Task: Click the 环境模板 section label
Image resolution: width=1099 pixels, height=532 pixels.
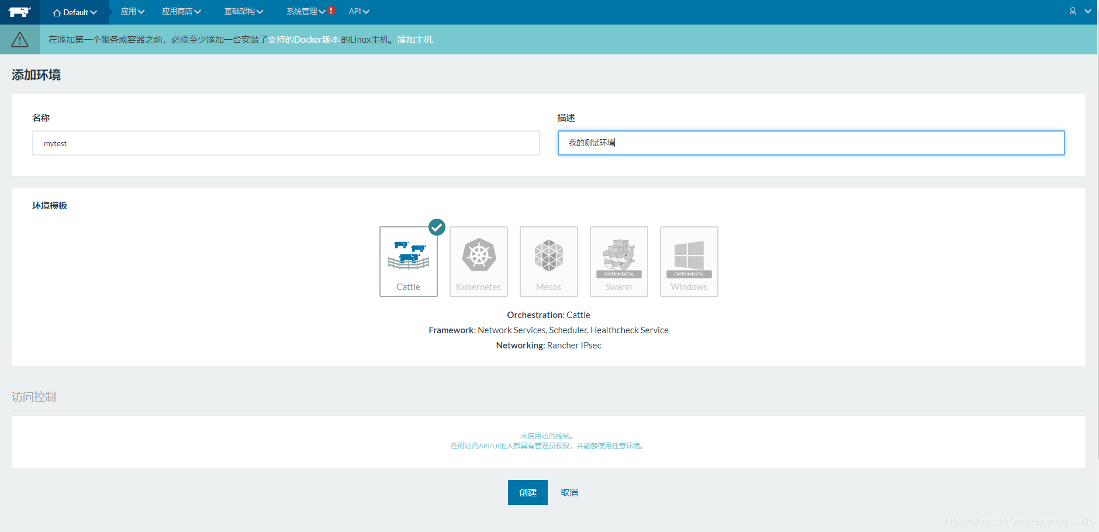Action: (50, 206)
